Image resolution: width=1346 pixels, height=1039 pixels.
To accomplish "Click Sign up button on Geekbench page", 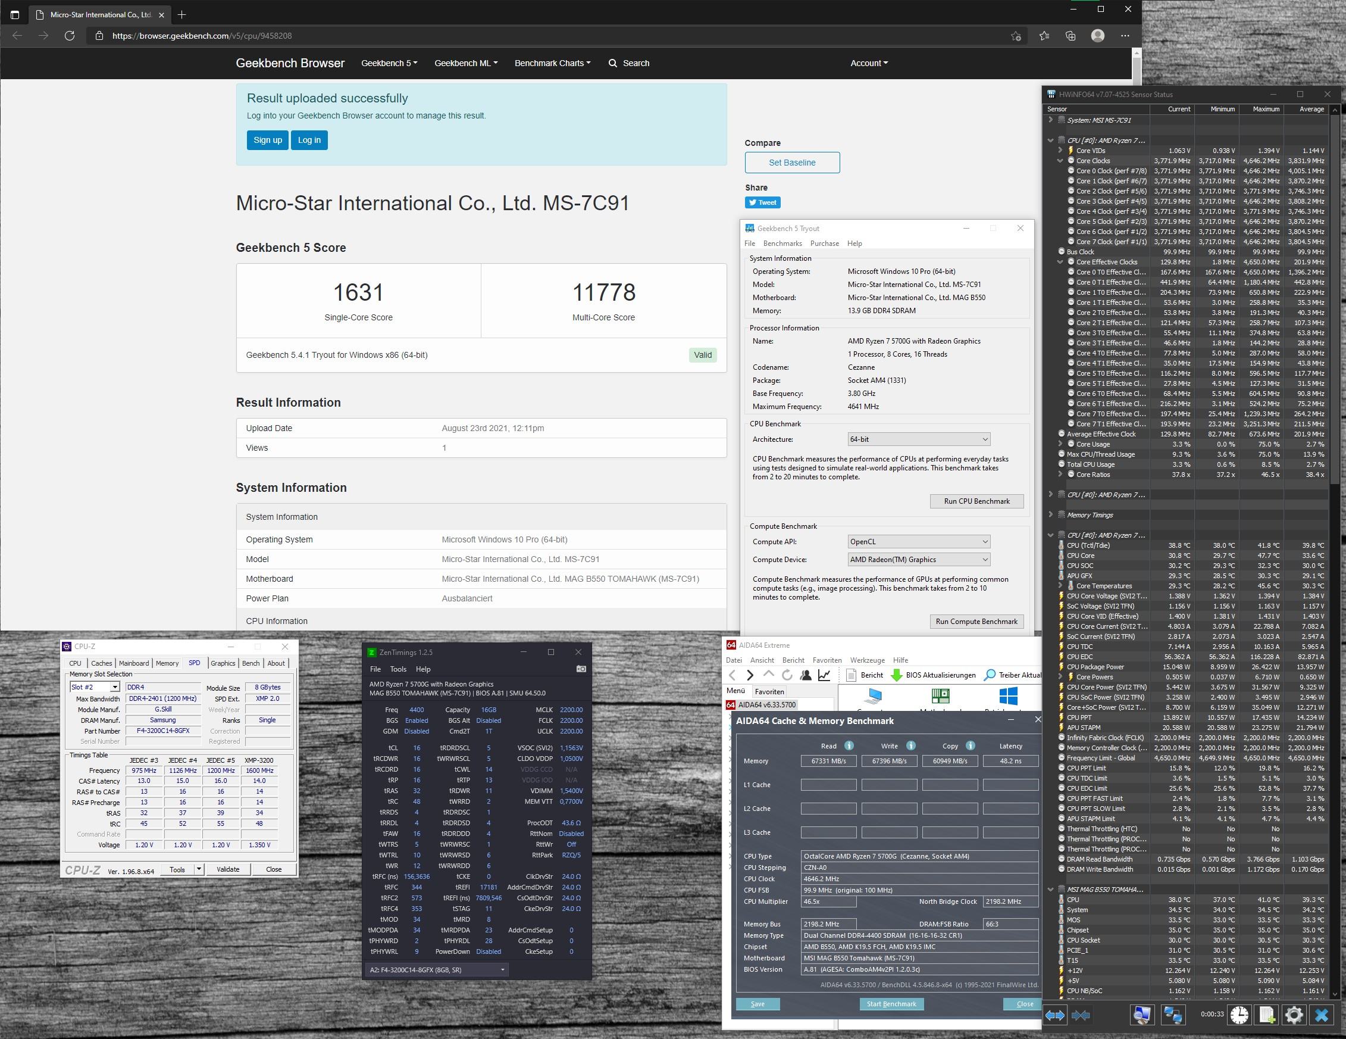I will 268,140.
